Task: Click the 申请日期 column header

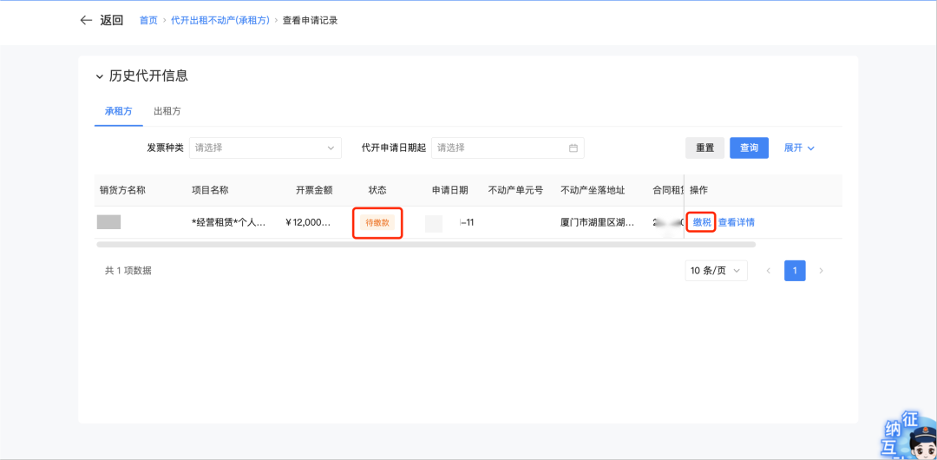Action: (450, 190)
